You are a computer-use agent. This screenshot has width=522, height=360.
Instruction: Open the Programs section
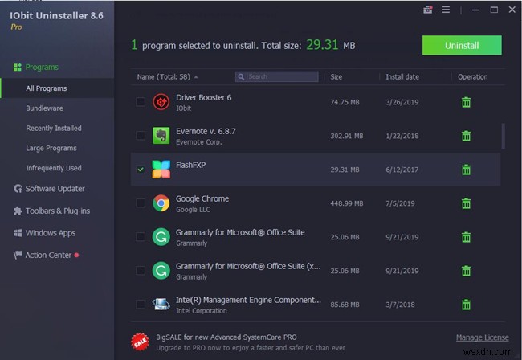coord(42,67)
